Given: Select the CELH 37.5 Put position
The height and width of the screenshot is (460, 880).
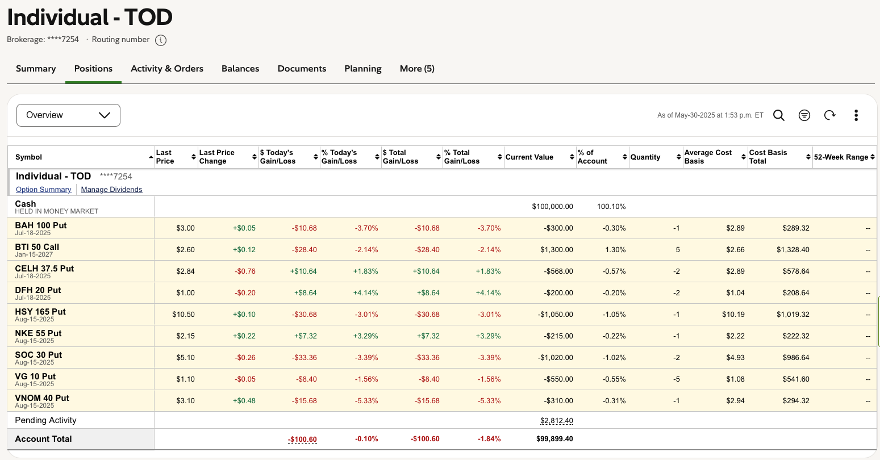Looking at the screenshot, I should 44,269.
